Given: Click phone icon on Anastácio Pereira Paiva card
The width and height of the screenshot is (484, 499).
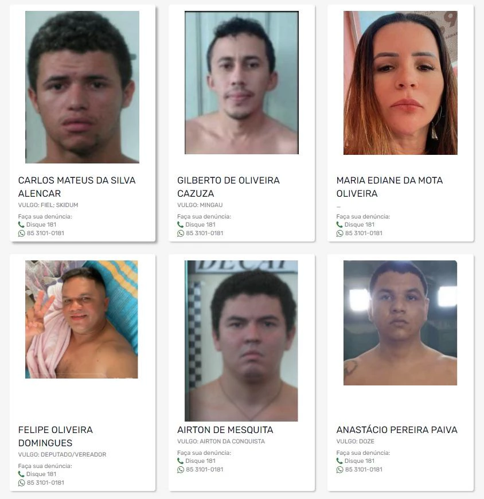Looking at the screenshot, I should click(x=339, y=461).
